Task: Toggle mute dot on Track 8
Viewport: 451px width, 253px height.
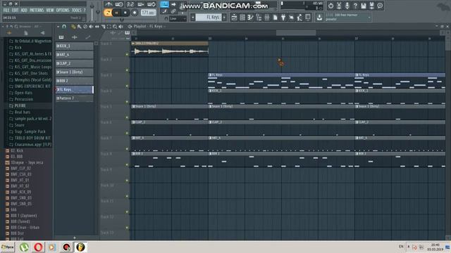Action: pyautogui.click(x=127, y=165)
